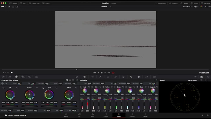
Task: Toggle the Magenta slice enable icon
Action: pyautogui.click(x=149, y=87)
